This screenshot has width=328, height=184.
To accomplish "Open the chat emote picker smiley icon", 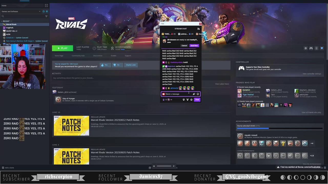I will click(198, 94).
